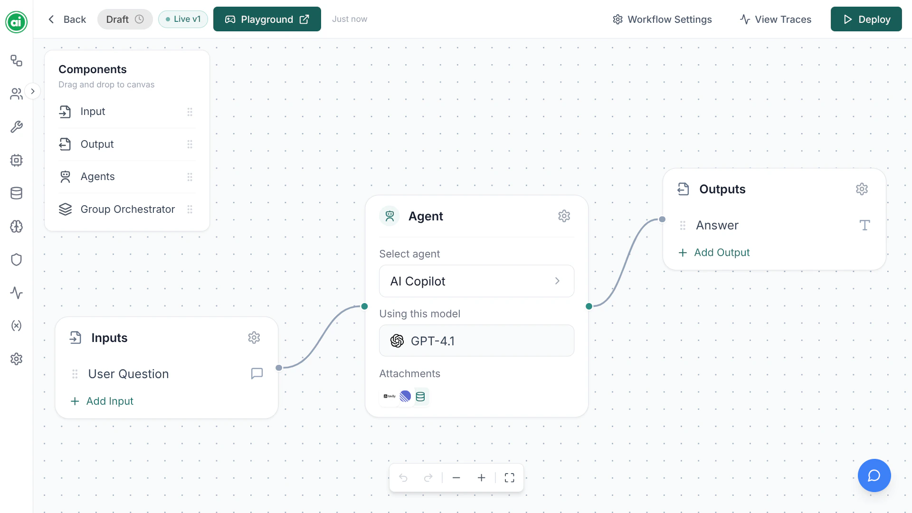Click the GPT-4.1 model field
912x513 pixels.
(476, 341)
